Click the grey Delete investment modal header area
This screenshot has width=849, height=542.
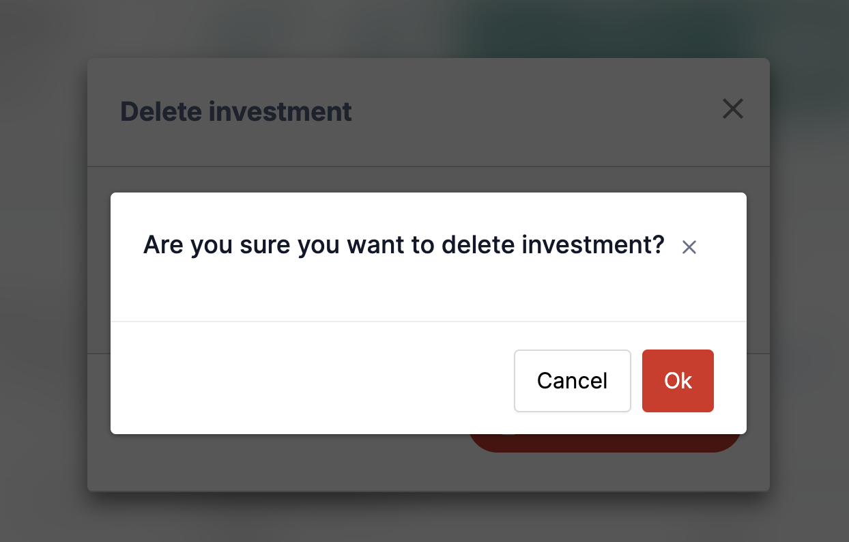point(428,112)
